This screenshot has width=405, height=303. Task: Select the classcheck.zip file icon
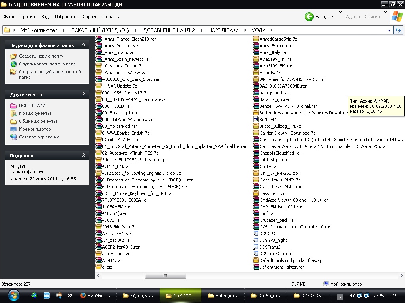coord(256,193)
